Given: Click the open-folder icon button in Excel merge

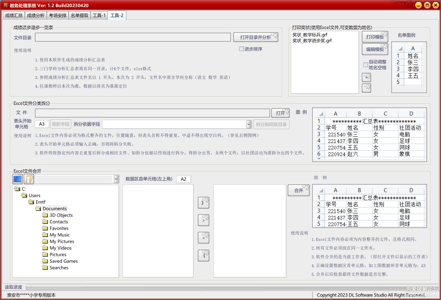Looking at the screenshot, I should point(29,179).
